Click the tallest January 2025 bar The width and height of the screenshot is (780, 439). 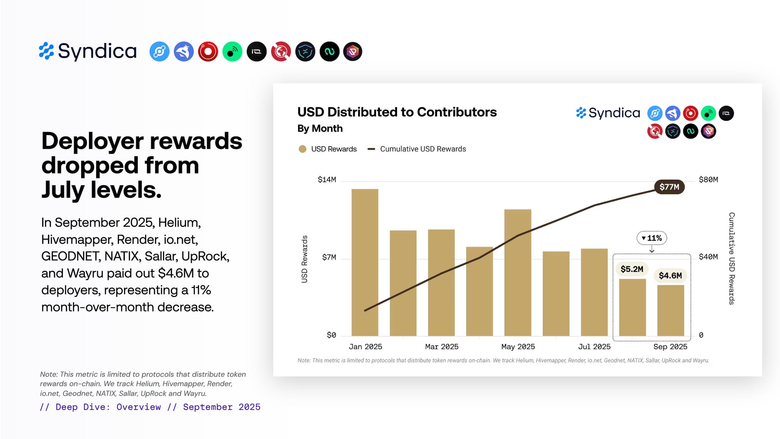tap(365, 262)
